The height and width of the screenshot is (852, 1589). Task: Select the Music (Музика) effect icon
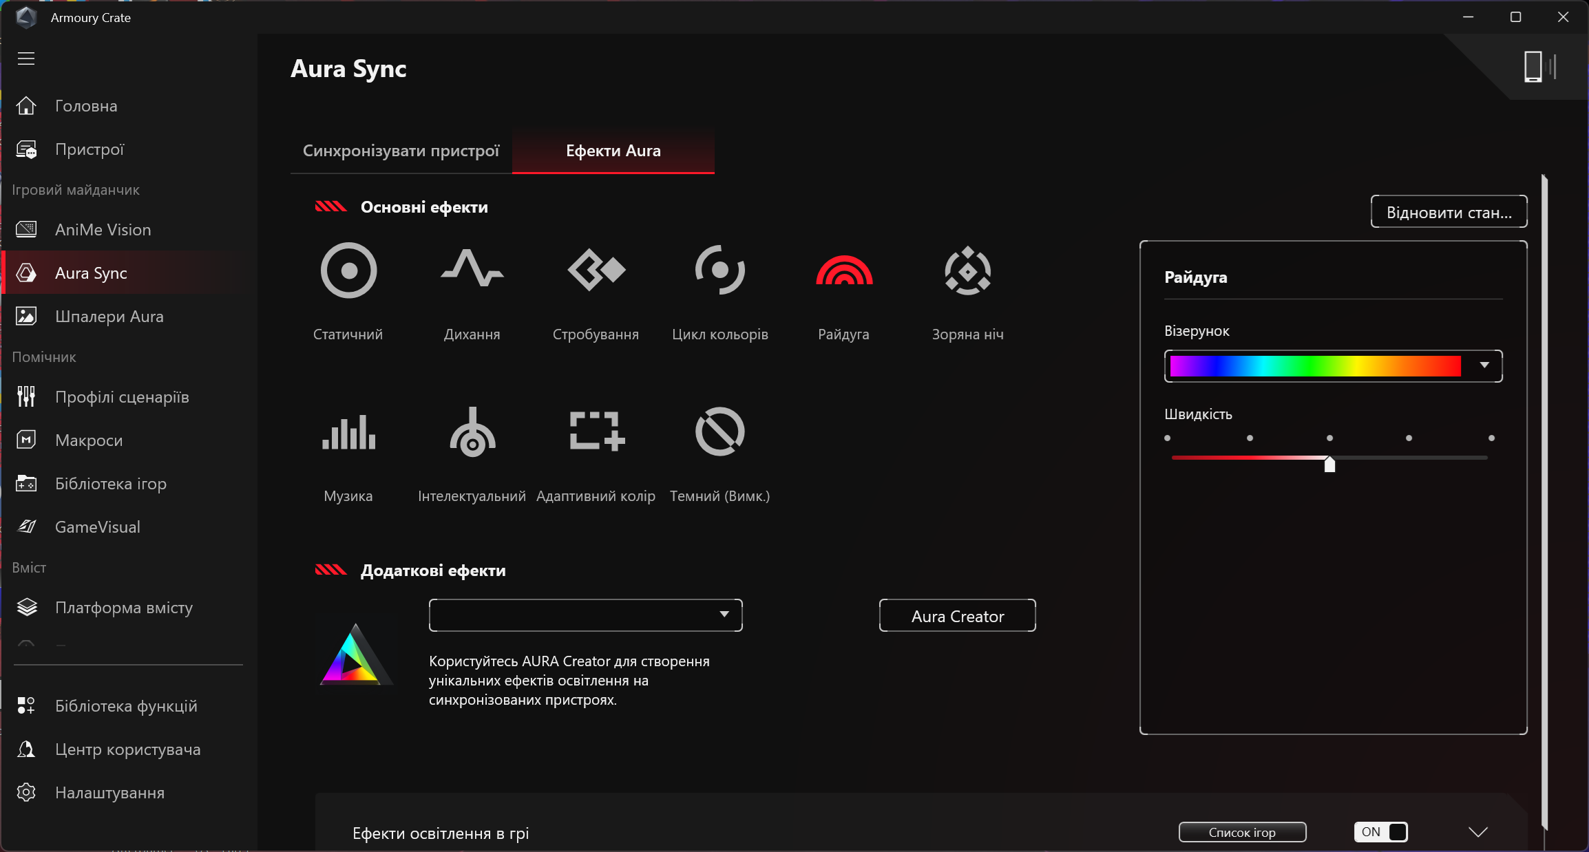(x=348, y=432)
